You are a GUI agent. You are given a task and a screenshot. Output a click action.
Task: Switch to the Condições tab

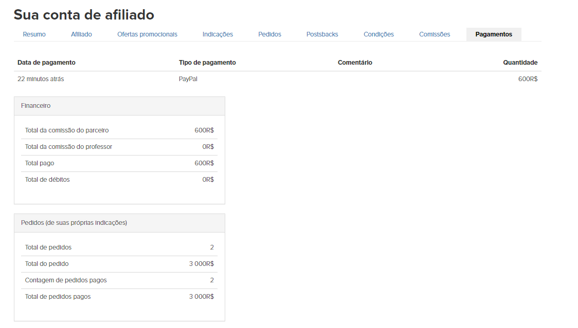[x=378, y=34]
